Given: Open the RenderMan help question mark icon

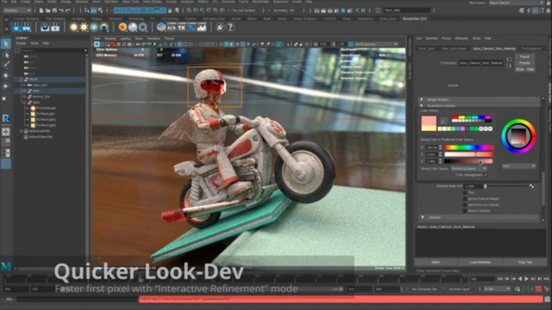Looking at the screenshot, I should (231, 27).
